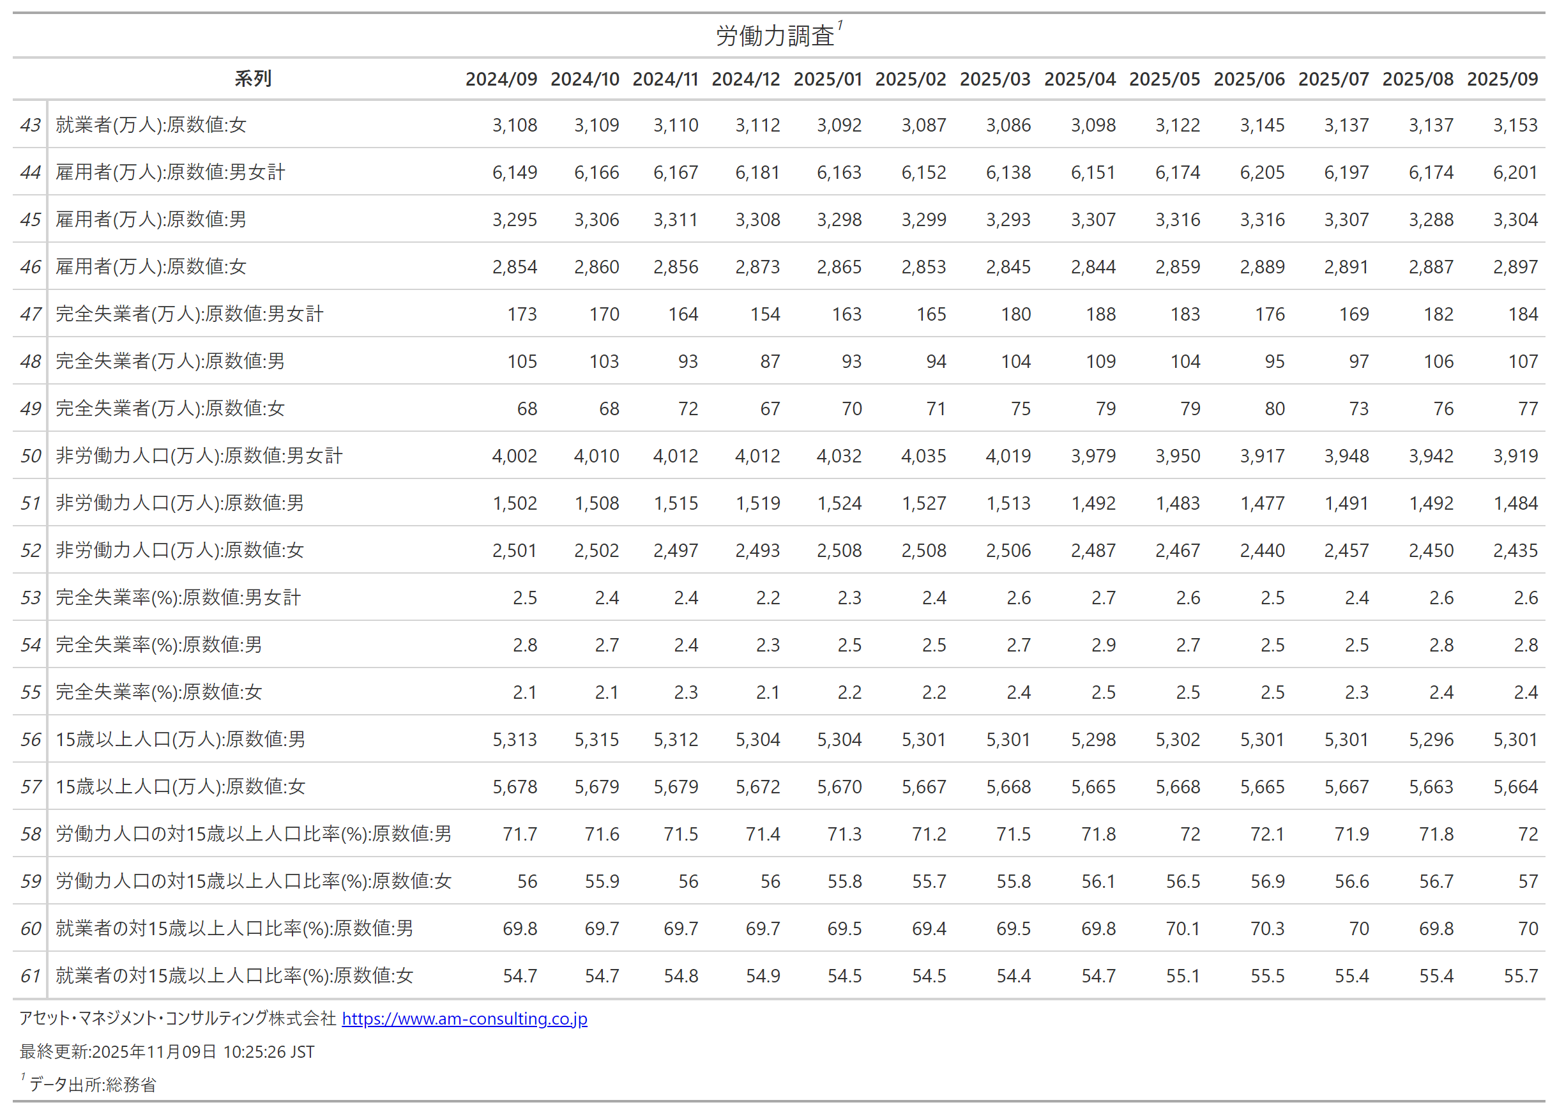
Task: Click row 58 労働力人口の対15歳以上人口比率 男 label
Action: 254,834
